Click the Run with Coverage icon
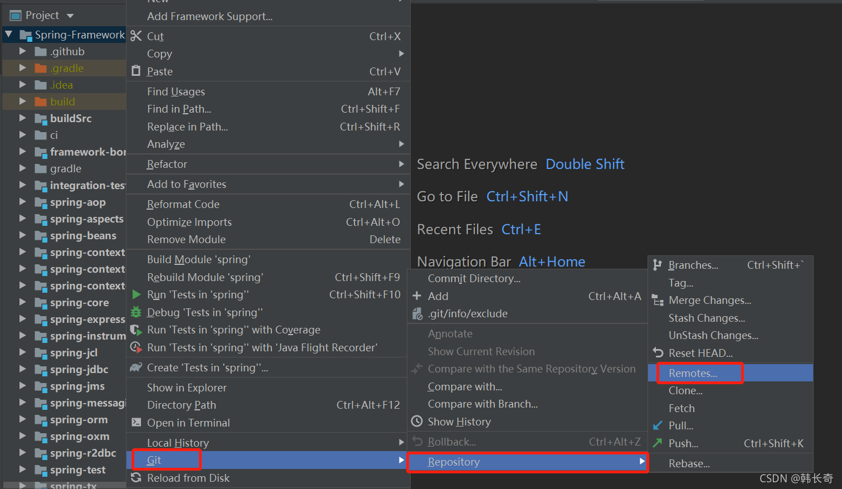The image size is (842, 489). click(x=136, y=330)
